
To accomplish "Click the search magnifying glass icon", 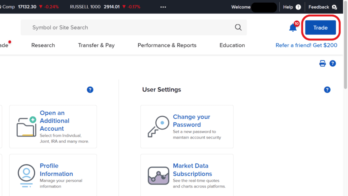I will tap(238, 27).
